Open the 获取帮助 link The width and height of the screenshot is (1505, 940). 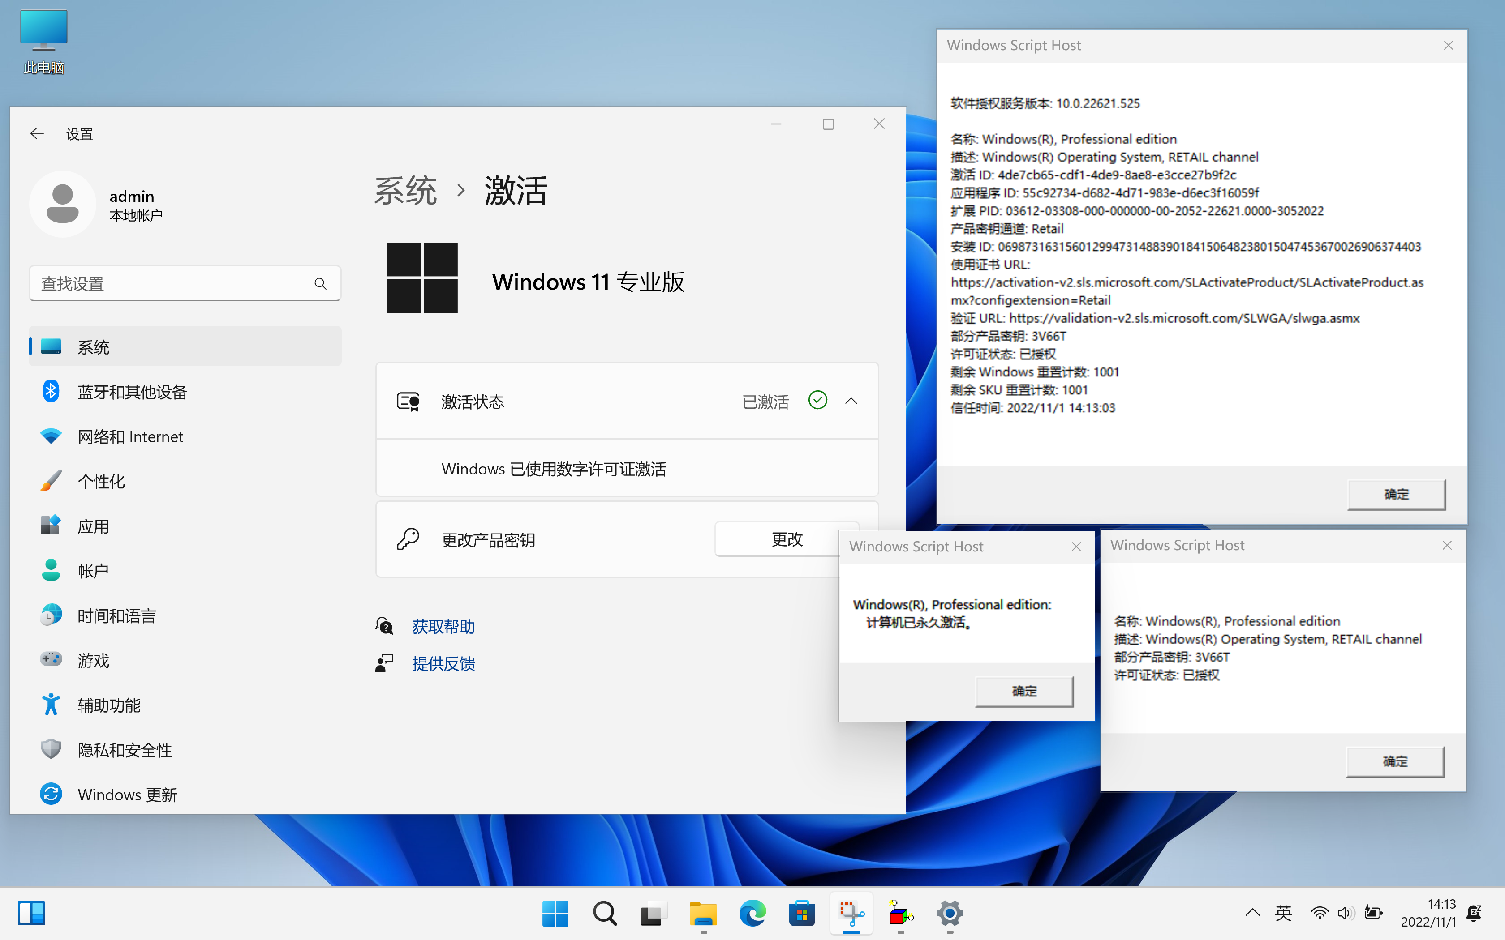pyautogui.click(x=443, y=626)
